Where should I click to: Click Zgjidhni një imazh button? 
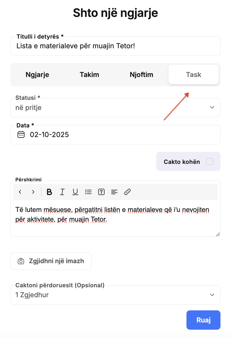click(51, 261)
